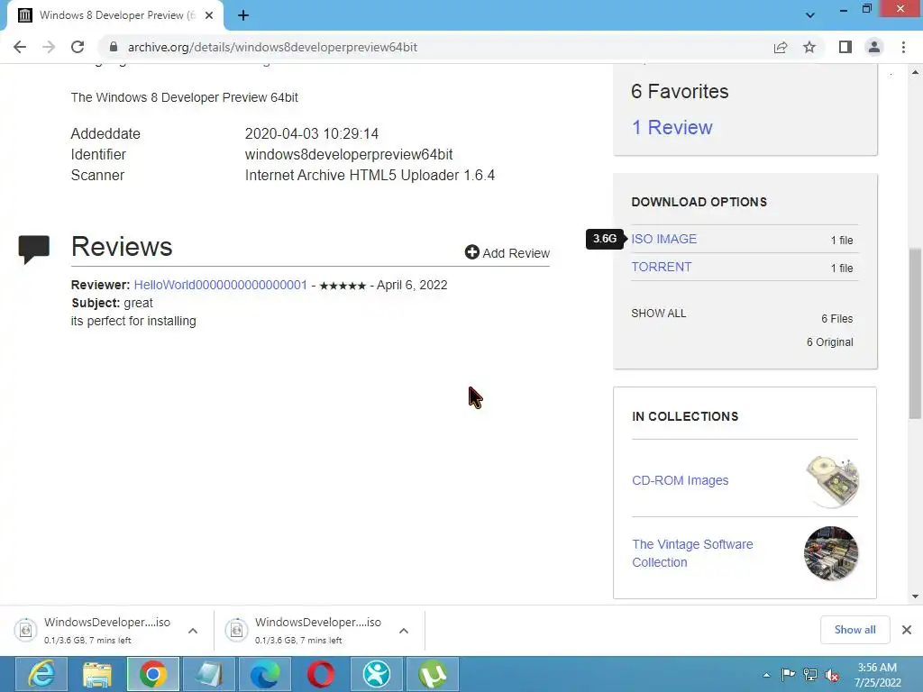Open Internet Explorer from taskbar

click(x=41, y=674)
